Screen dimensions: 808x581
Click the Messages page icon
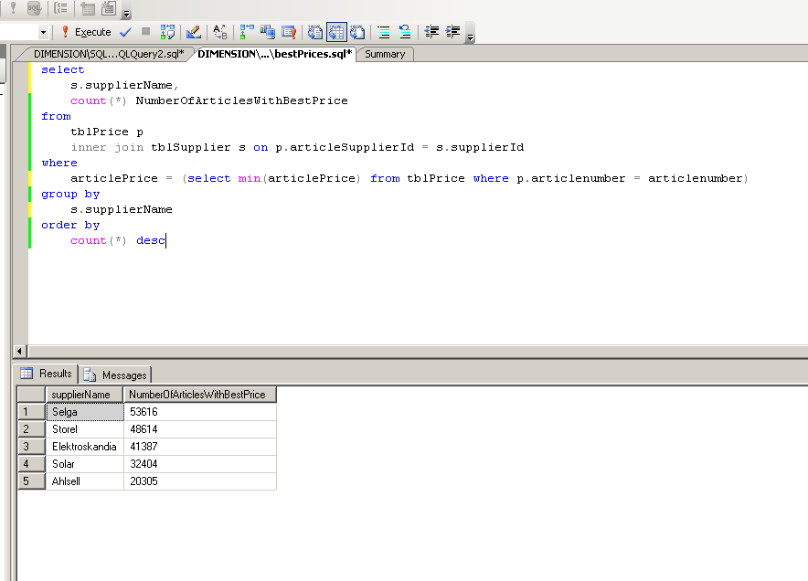coord(90,375)
